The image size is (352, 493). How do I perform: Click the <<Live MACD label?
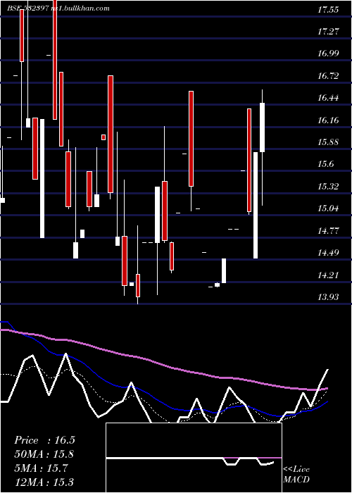(x=296, y=475)
